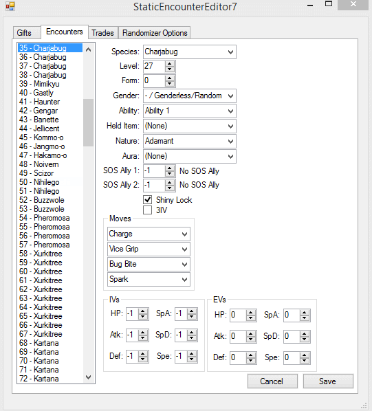Click the encounter list scrollbar thumb

click(88, 122)
